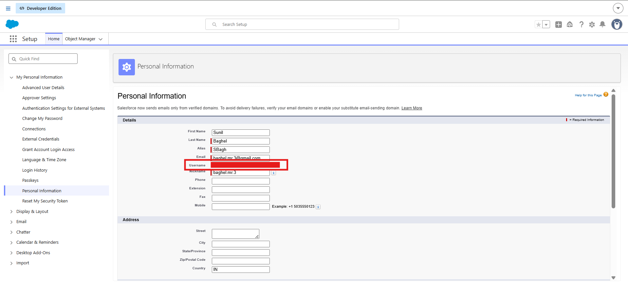
Task: Click the Learn More link
Action: [412, 108]
